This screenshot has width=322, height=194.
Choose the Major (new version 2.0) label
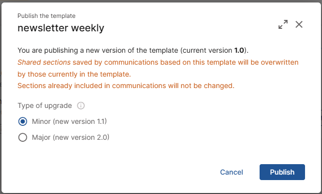click(x=71, y=137)
